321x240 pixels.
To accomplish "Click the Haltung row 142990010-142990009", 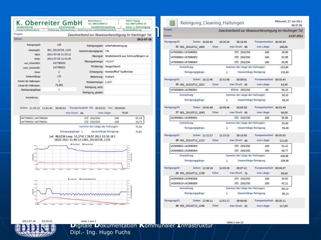I will pos(231,183).
